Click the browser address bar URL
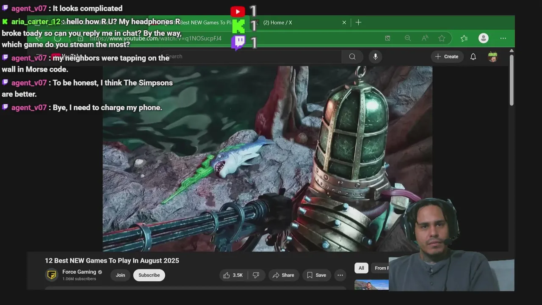The width and height of the screenshot is (542, 305). [x=156, y=39]
